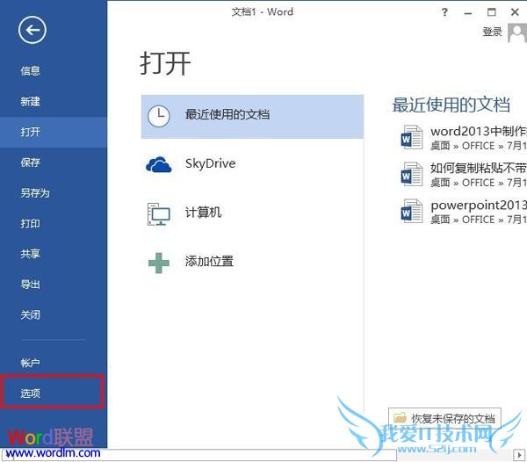Close the Word window

pyautogui.click(x=515, y=12)
